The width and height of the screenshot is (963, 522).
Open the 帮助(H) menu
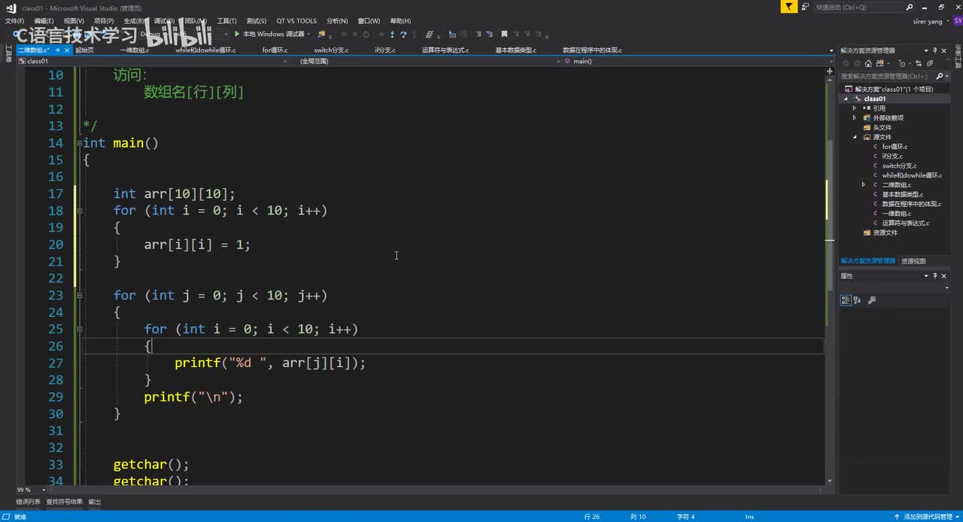coord(401,21)
